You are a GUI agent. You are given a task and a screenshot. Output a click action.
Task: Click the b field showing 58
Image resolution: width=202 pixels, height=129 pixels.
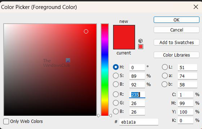pyautogui.click(x=188, y=85)
